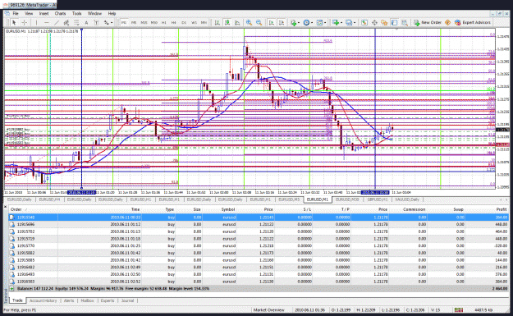513x316 pixels.
Task: Open the New Chart dropdown
Action: (337, 23)
